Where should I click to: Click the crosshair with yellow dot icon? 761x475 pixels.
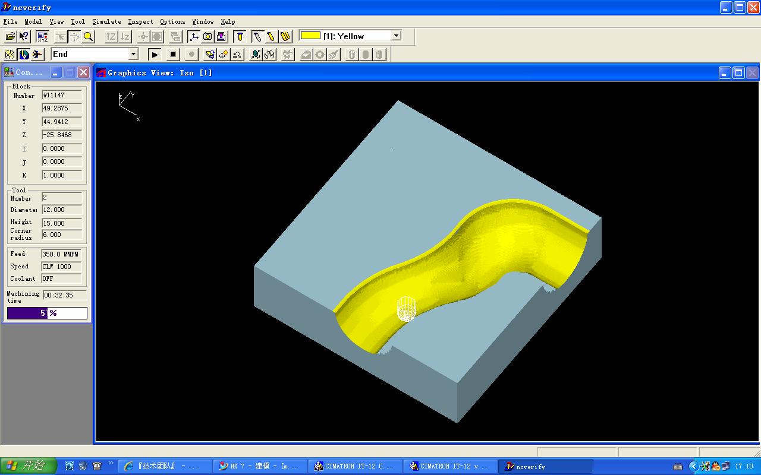[224, 54]
